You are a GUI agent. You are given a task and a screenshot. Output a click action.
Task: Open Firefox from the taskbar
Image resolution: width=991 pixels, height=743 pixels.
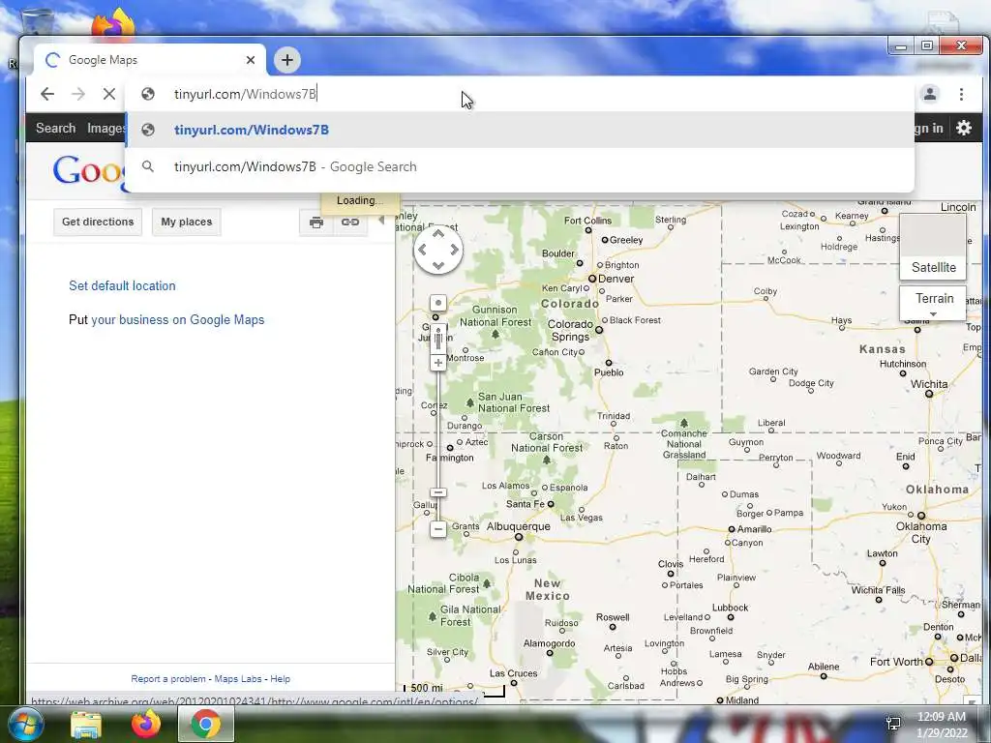(x=146, y=724)
